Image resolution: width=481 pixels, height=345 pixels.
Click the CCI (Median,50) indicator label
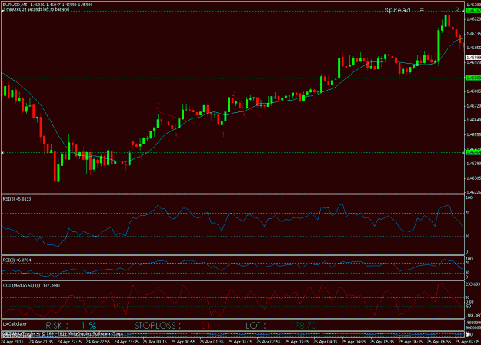click(x=32, y=285)
